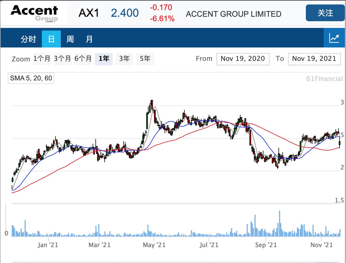Open the SMA 5, 20, 60 indicator label
This screenshot has height=263, width=346.
(31, 78)
